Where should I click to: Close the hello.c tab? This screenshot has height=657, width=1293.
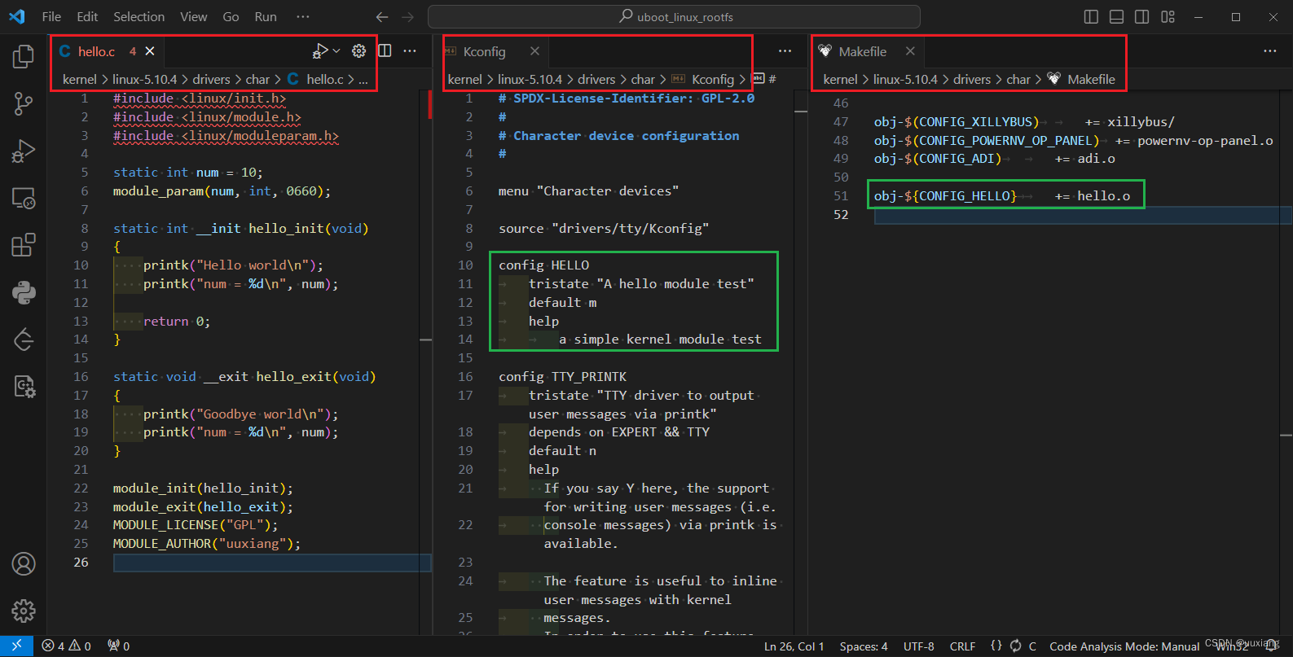[150, 51]
